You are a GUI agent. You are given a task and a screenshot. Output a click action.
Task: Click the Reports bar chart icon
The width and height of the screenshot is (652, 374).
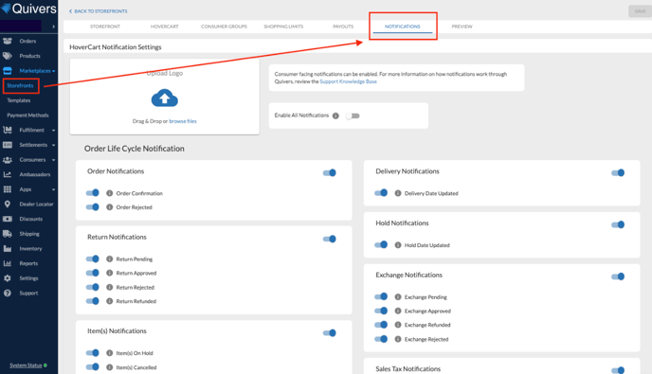[x=8, y=263]
